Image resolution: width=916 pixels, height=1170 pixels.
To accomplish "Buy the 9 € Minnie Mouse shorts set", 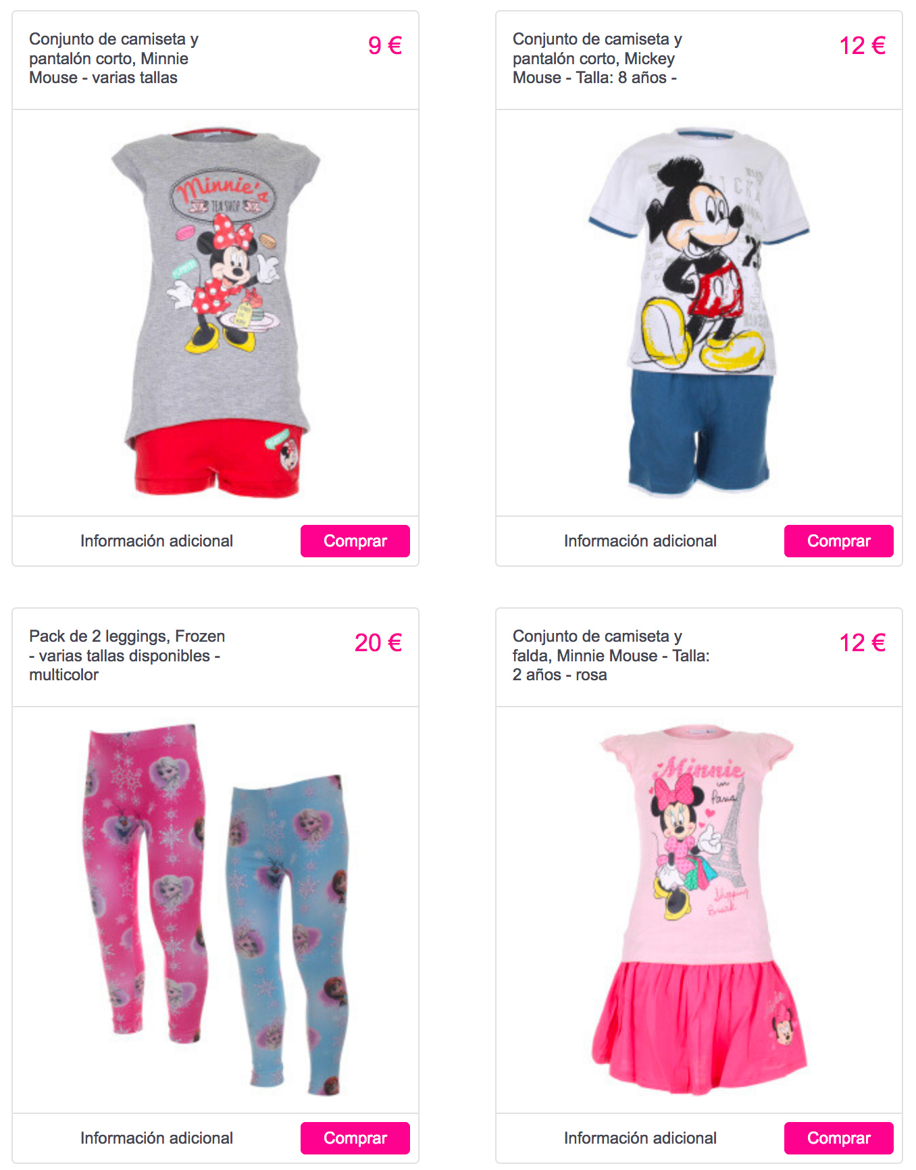I will coord(355,541).
